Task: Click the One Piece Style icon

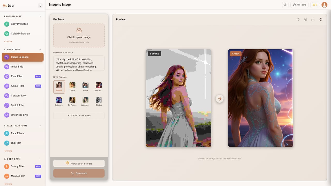Action: (x=7, y=115)
